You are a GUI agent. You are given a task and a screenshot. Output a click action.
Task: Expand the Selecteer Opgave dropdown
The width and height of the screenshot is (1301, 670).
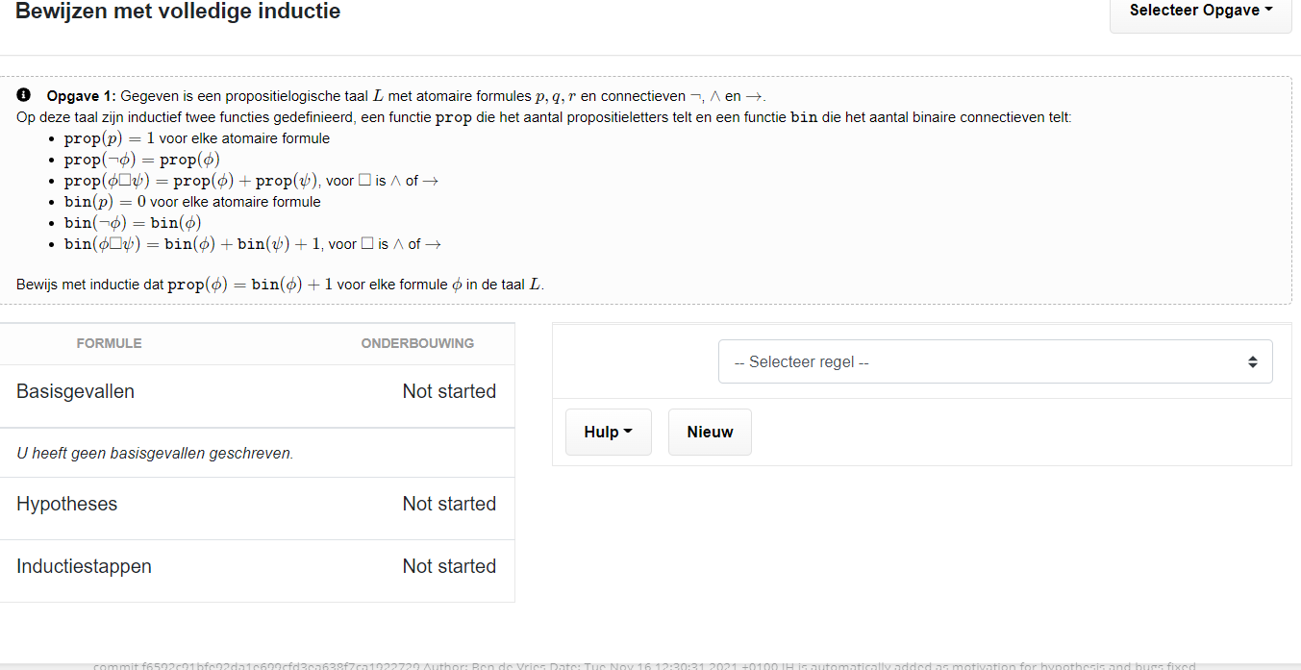pyautogui.click(x=1200, y=10)
